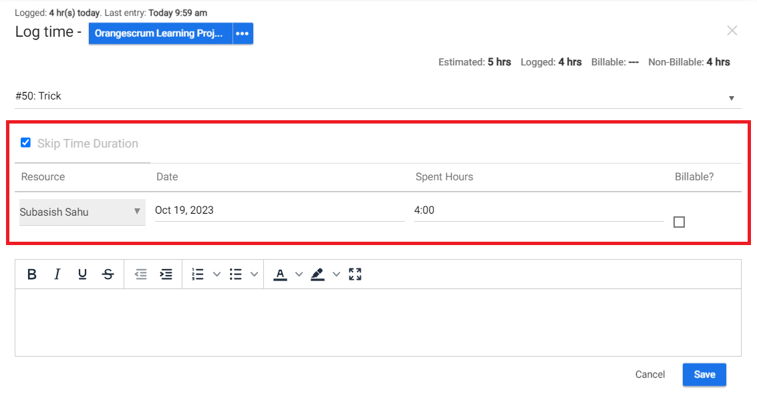The width and height of the screenshot is (757, 406).
Task: Click the Billable: --- summary text
Action: pyautogui.click(x=615, y=62)
